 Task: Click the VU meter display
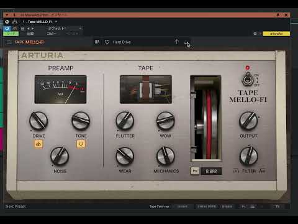click(x=60, y=90)
